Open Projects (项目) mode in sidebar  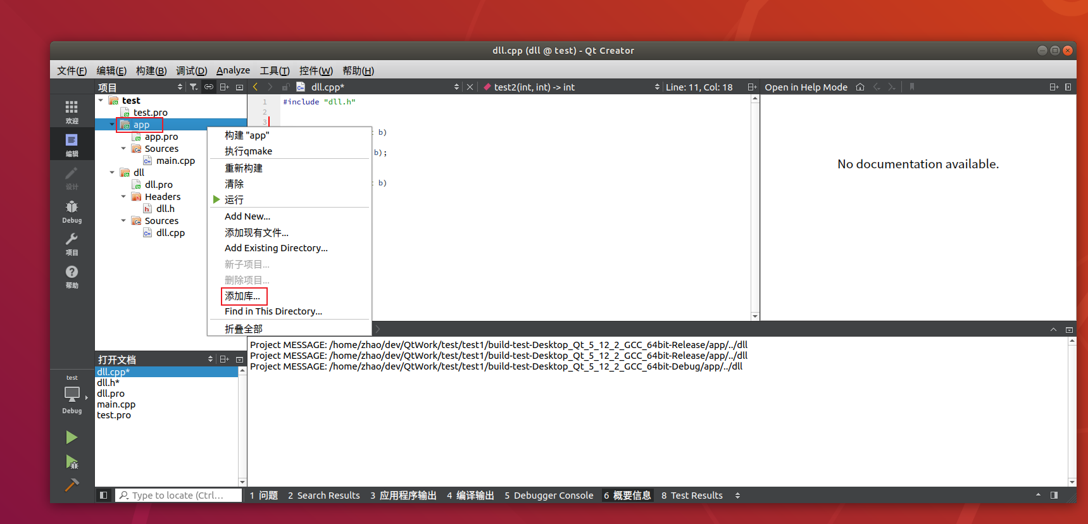[72, 244]
